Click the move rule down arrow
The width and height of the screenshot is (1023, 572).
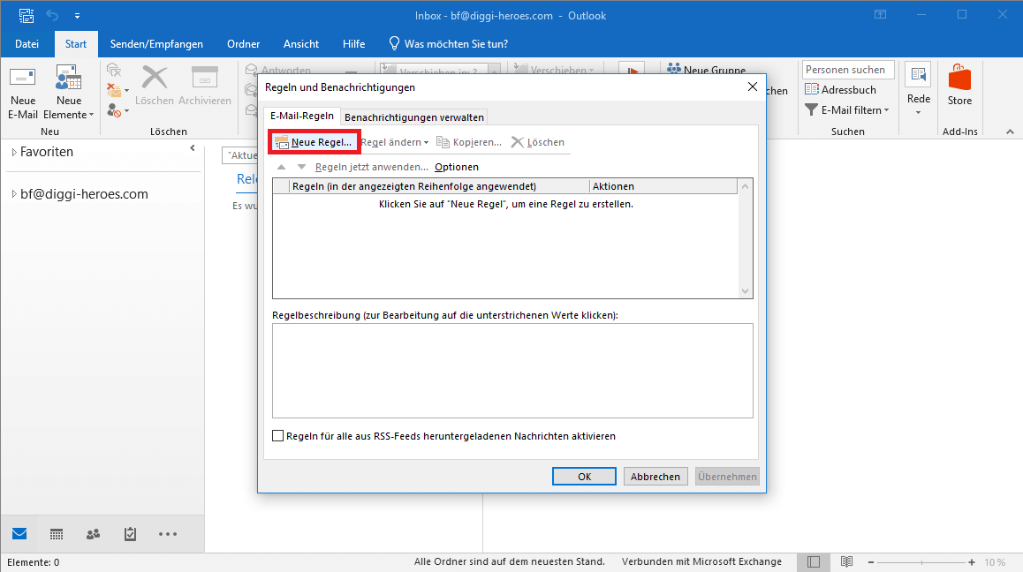[x=301, y=167]
